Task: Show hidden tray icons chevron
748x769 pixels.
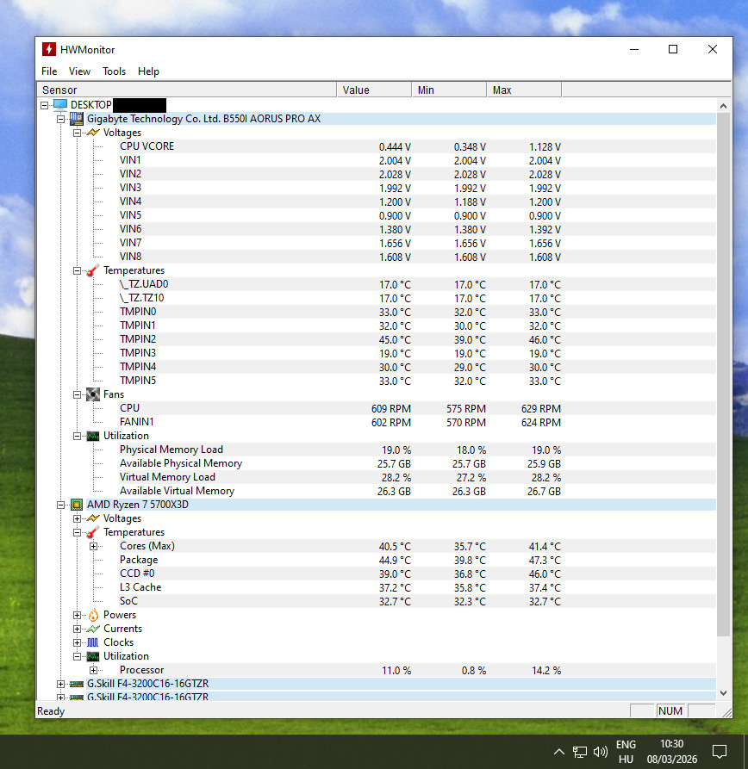Action: [x=559, y=752]
